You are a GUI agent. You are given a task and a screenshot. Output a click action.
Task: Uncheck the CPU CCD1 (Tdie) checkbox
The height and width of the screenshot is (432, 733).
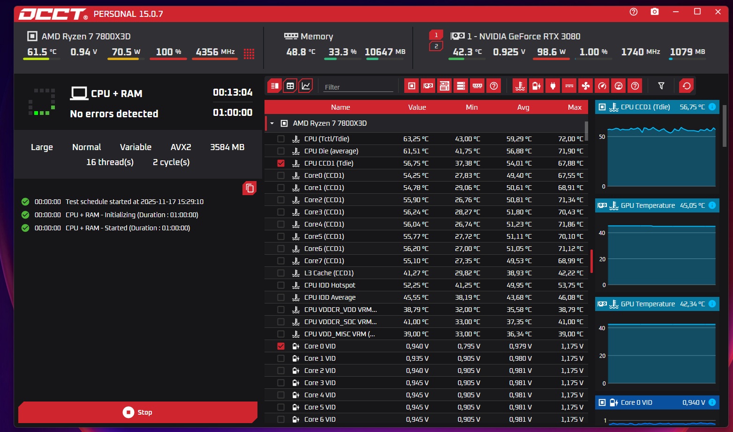click(281, 163)
